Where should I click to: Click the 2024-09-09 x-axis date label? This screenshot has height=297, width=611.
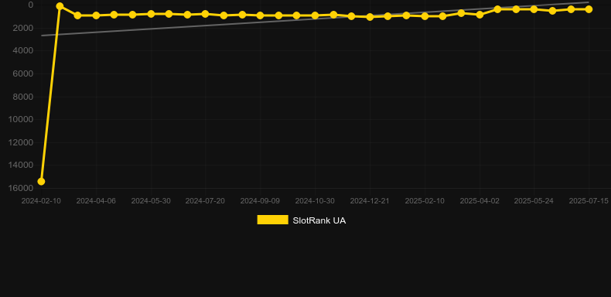(x=260, y=201)
